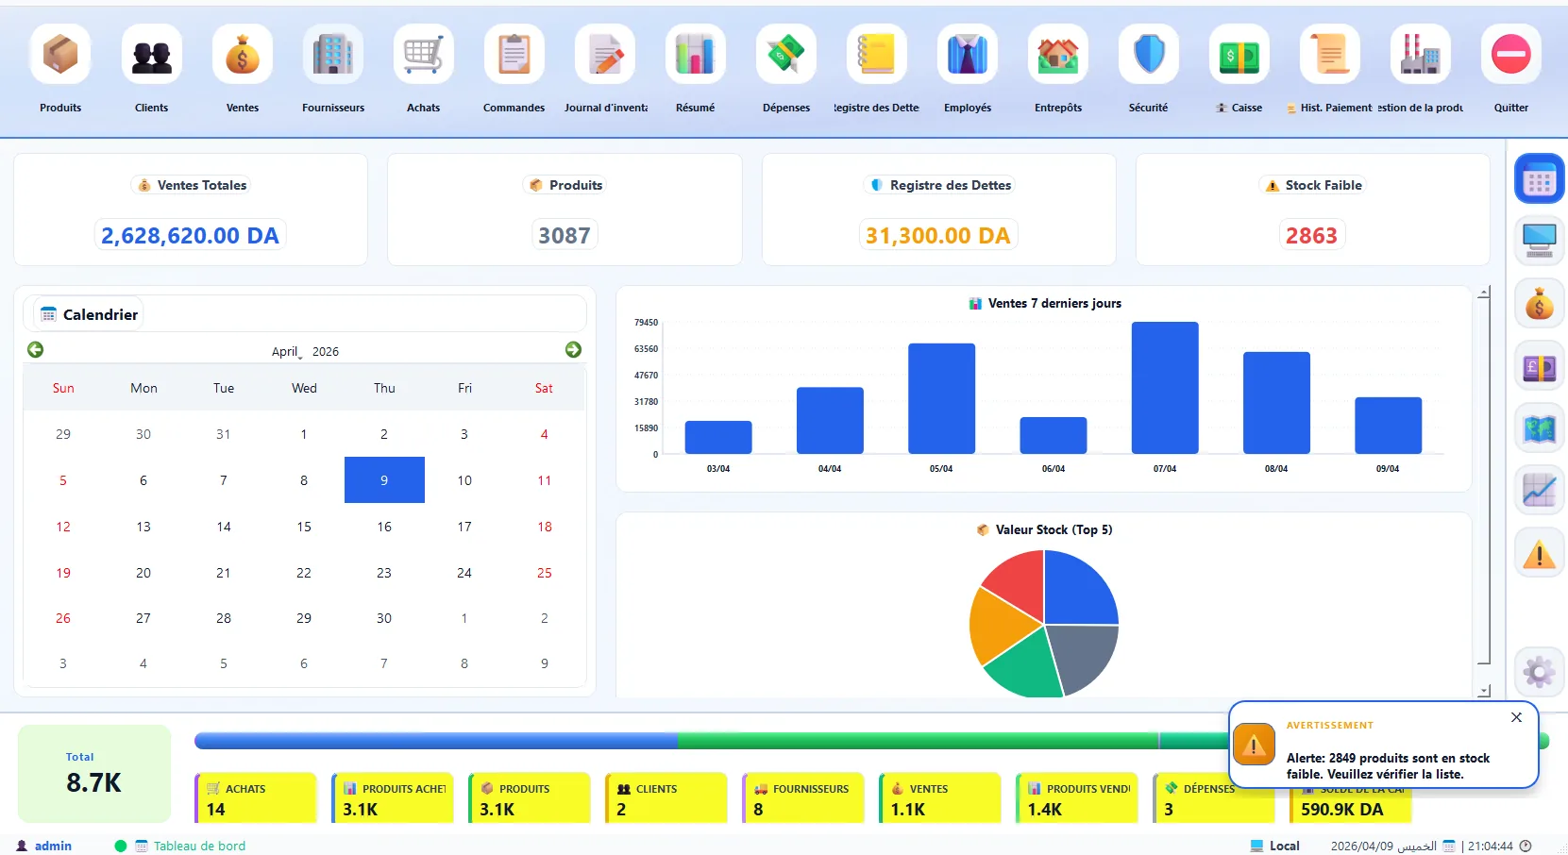Go to next month in calendar
This screenshot has height=855, width=1568.
[x=573, y=349]
